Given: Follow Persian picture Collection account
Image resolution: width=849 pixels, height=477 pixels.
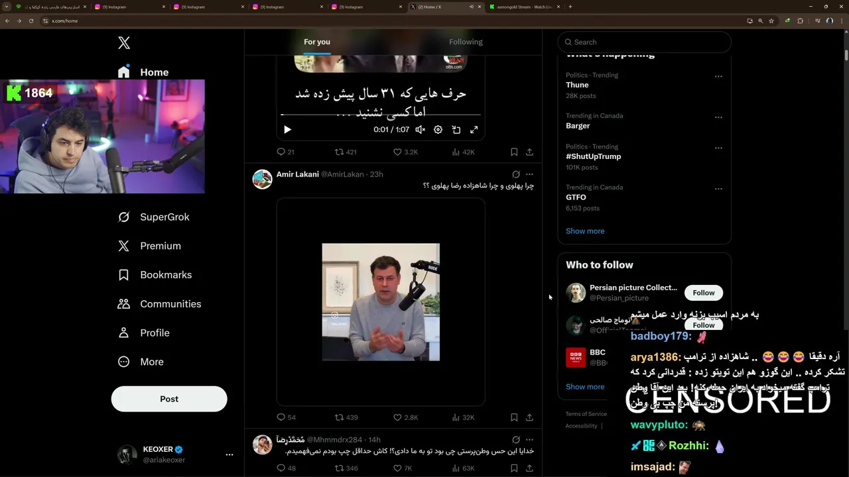Looking at the screenshot, I should coord(704,293).
